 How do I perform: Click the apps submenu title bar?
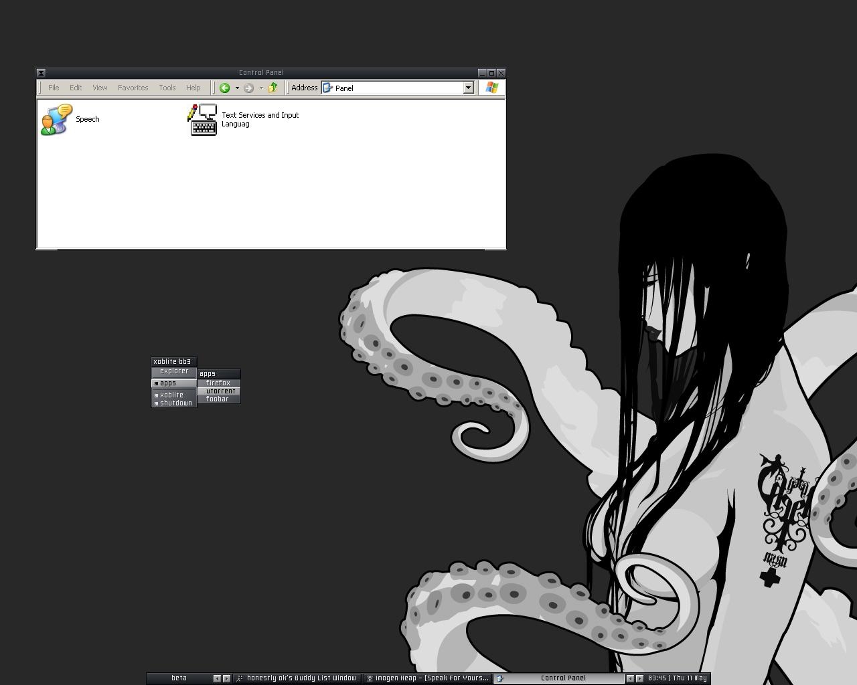pos(219,374)
